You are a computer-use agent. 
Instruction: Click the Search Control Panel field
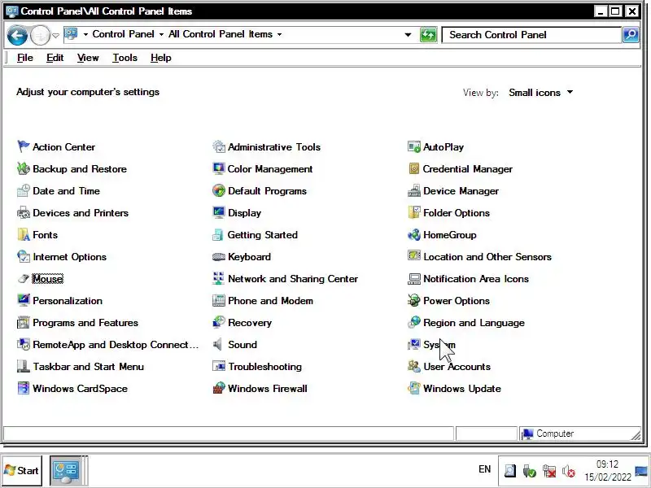coord(531,35)
